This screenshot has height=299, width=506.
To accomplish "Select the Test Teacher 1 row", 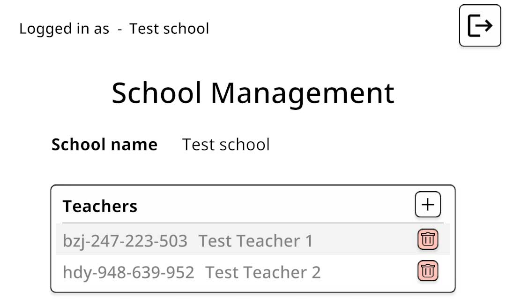I will (253, 239).
